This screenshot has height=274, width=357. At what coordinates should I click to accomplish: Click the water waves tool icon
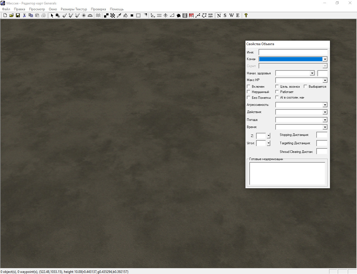coord(98,16)
